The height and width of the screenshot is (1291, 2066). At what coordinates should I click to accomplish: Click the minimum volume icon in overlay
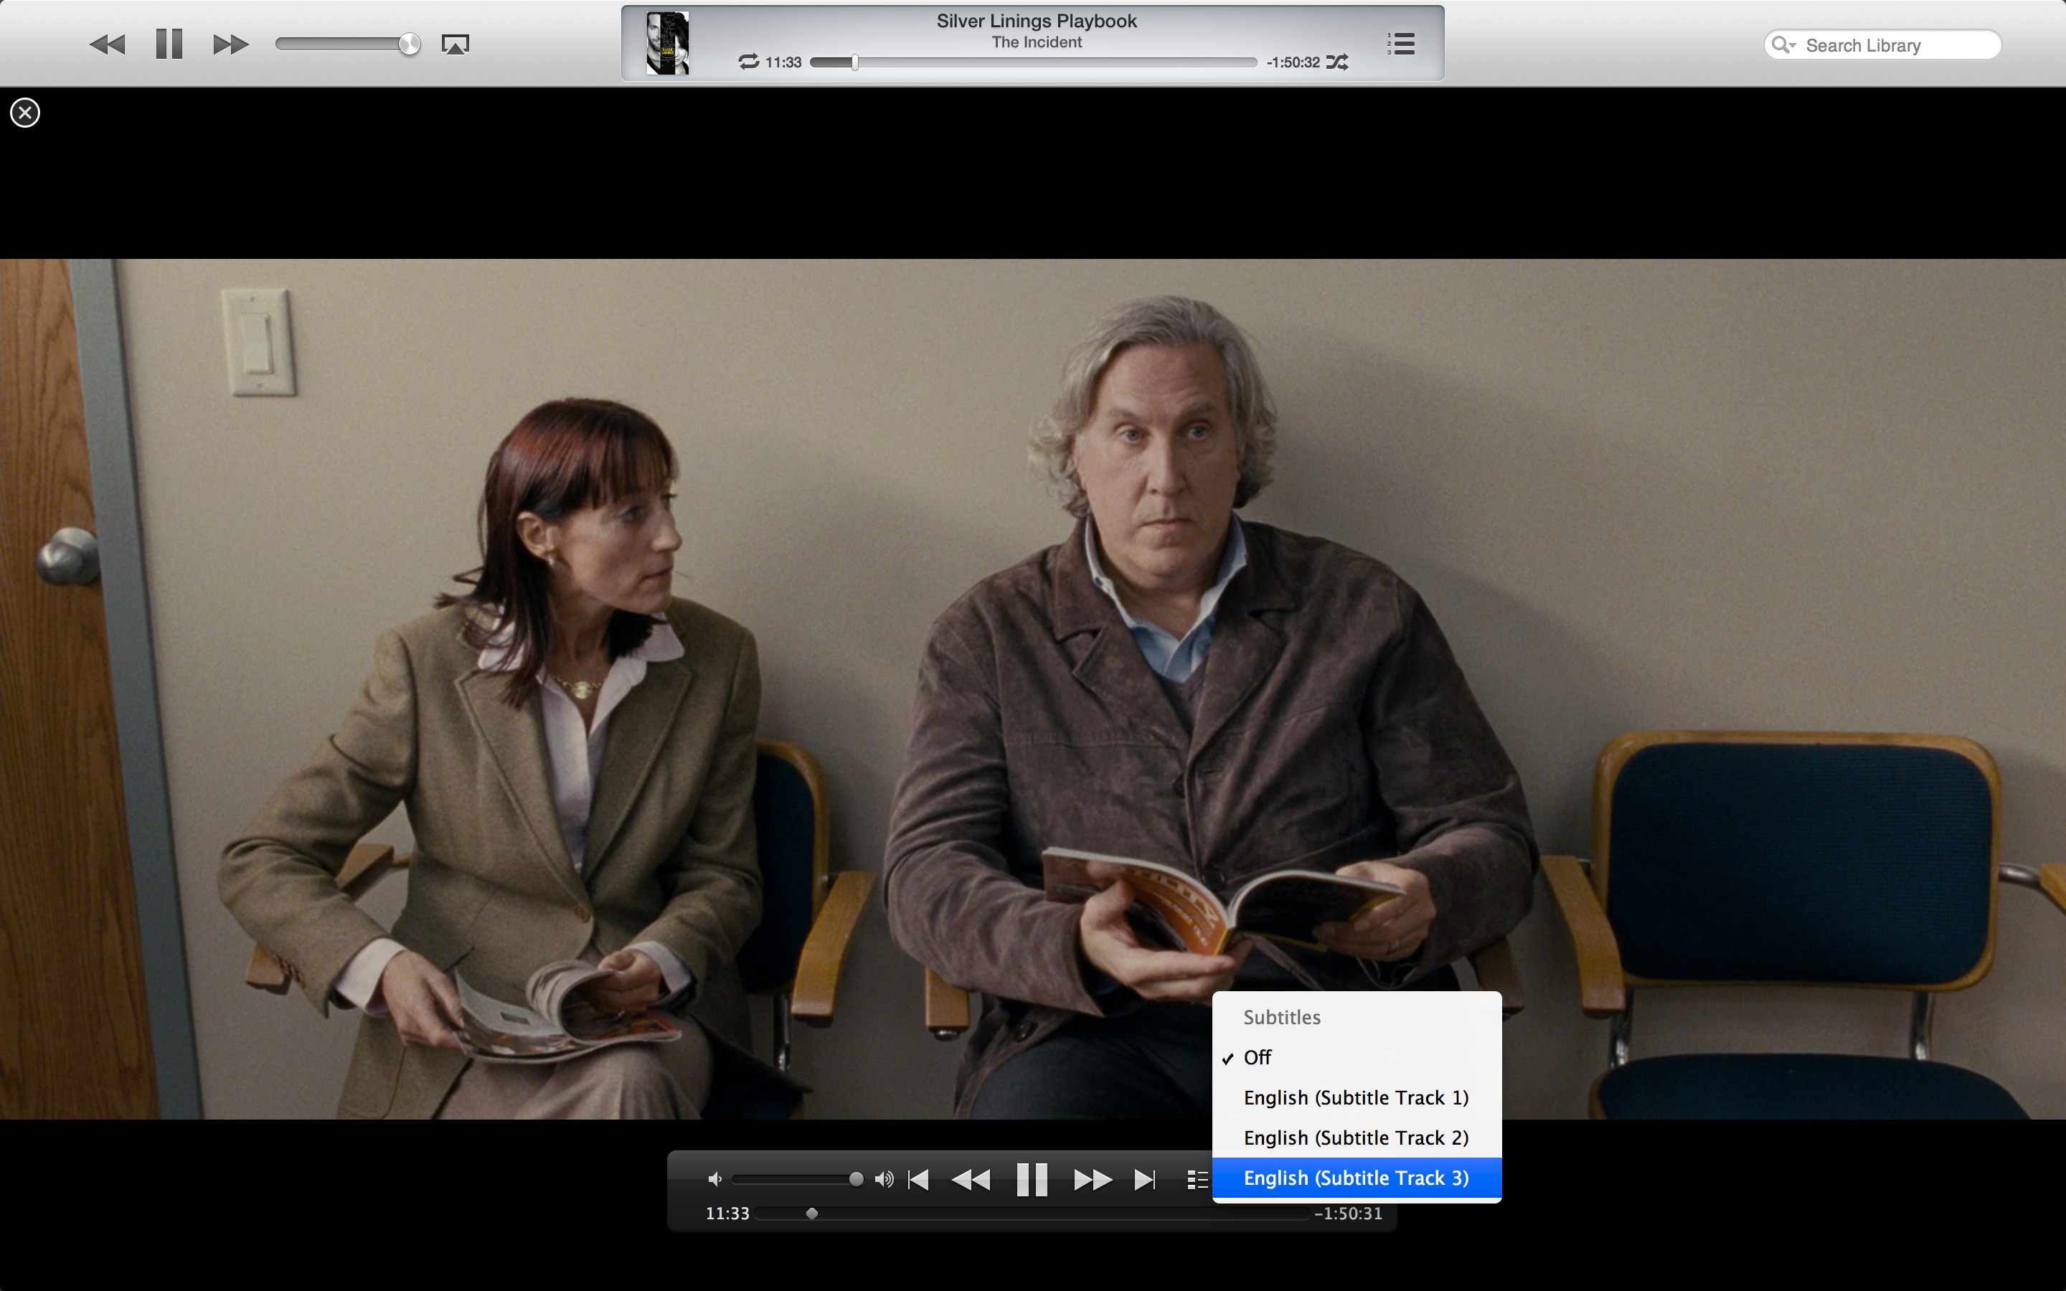tap(714, 1179)
